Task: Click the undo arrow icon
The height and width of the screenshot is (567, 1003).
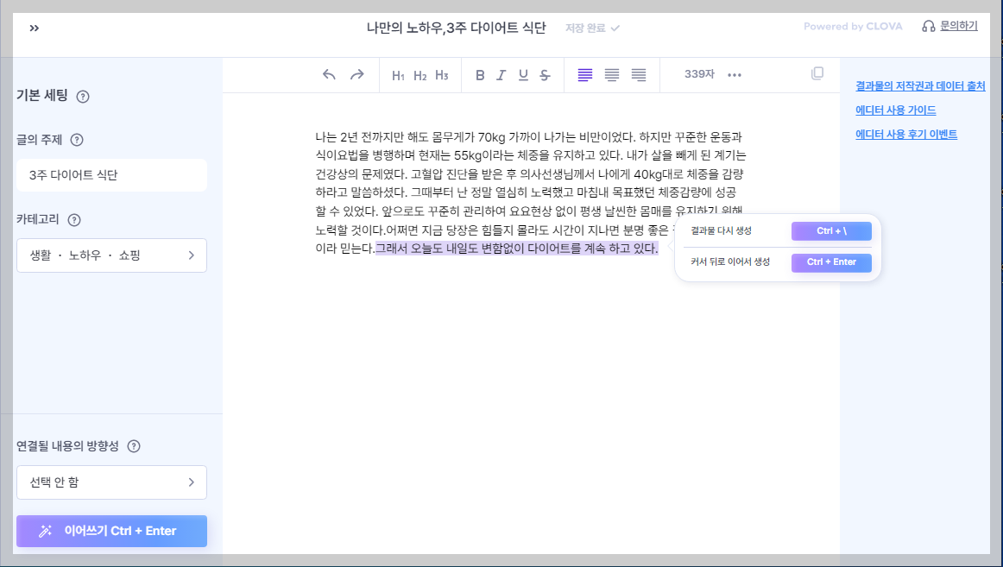Action: pyautogui.click(x=329, y=75)
